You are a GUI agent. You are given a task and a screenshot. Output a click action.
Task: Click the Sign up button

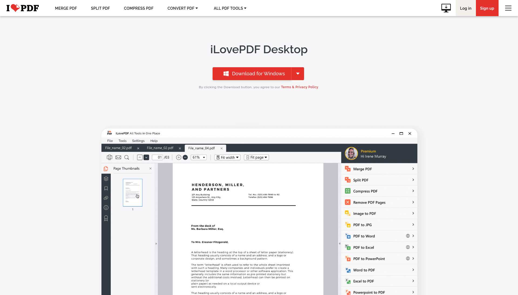click(487, 8)
